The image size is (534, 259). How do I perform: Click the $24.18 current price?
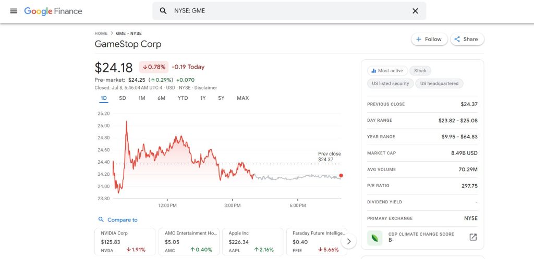[114, 68]
